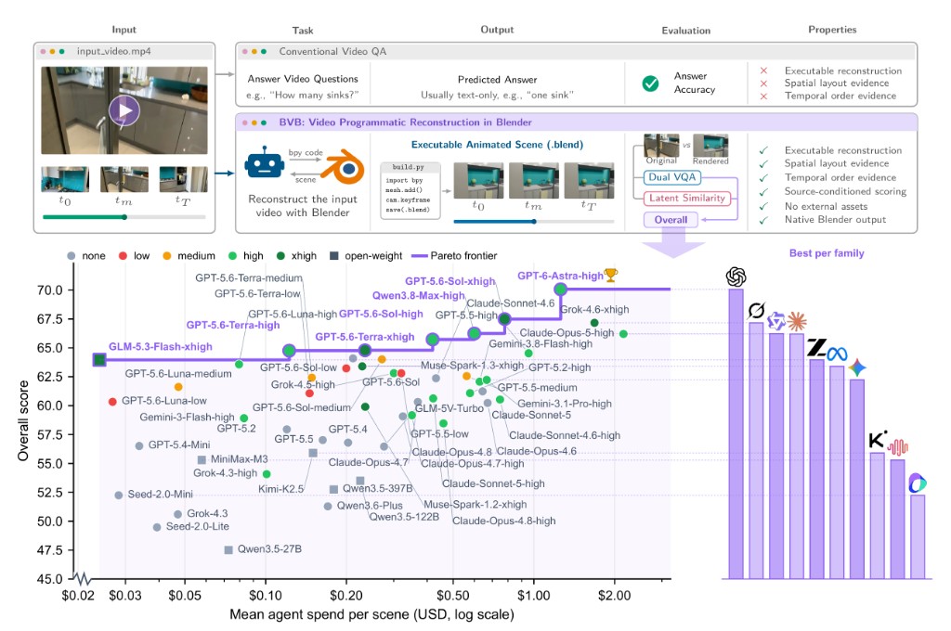Image resolution: width=951 pixels, height=631 pixels.
Task: Click the red X beside Temporal order evidence
Action: [763, 96]
